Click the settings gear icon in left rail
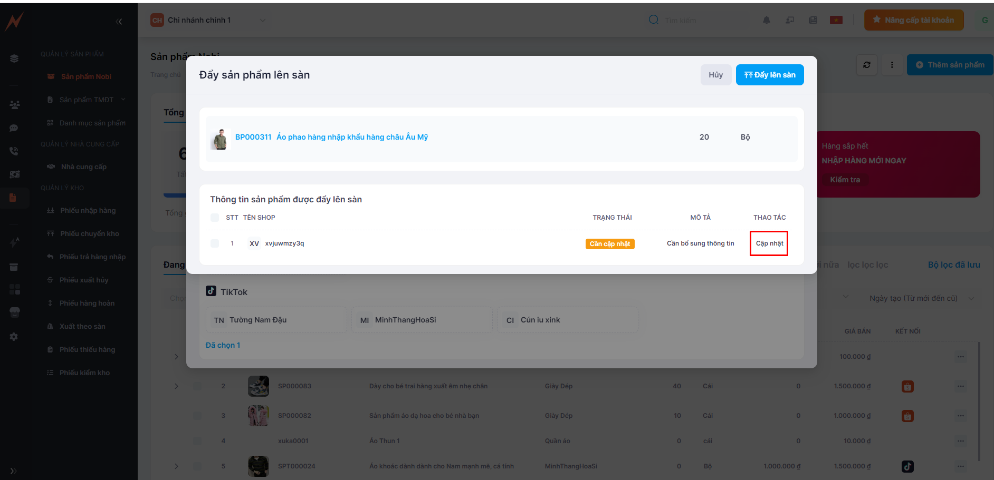 14,337
